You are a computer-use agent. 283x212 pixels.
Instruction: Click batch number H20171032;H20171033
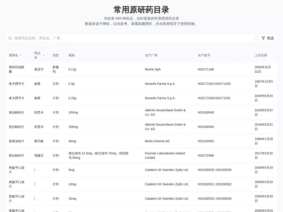[x=214, y=84]
